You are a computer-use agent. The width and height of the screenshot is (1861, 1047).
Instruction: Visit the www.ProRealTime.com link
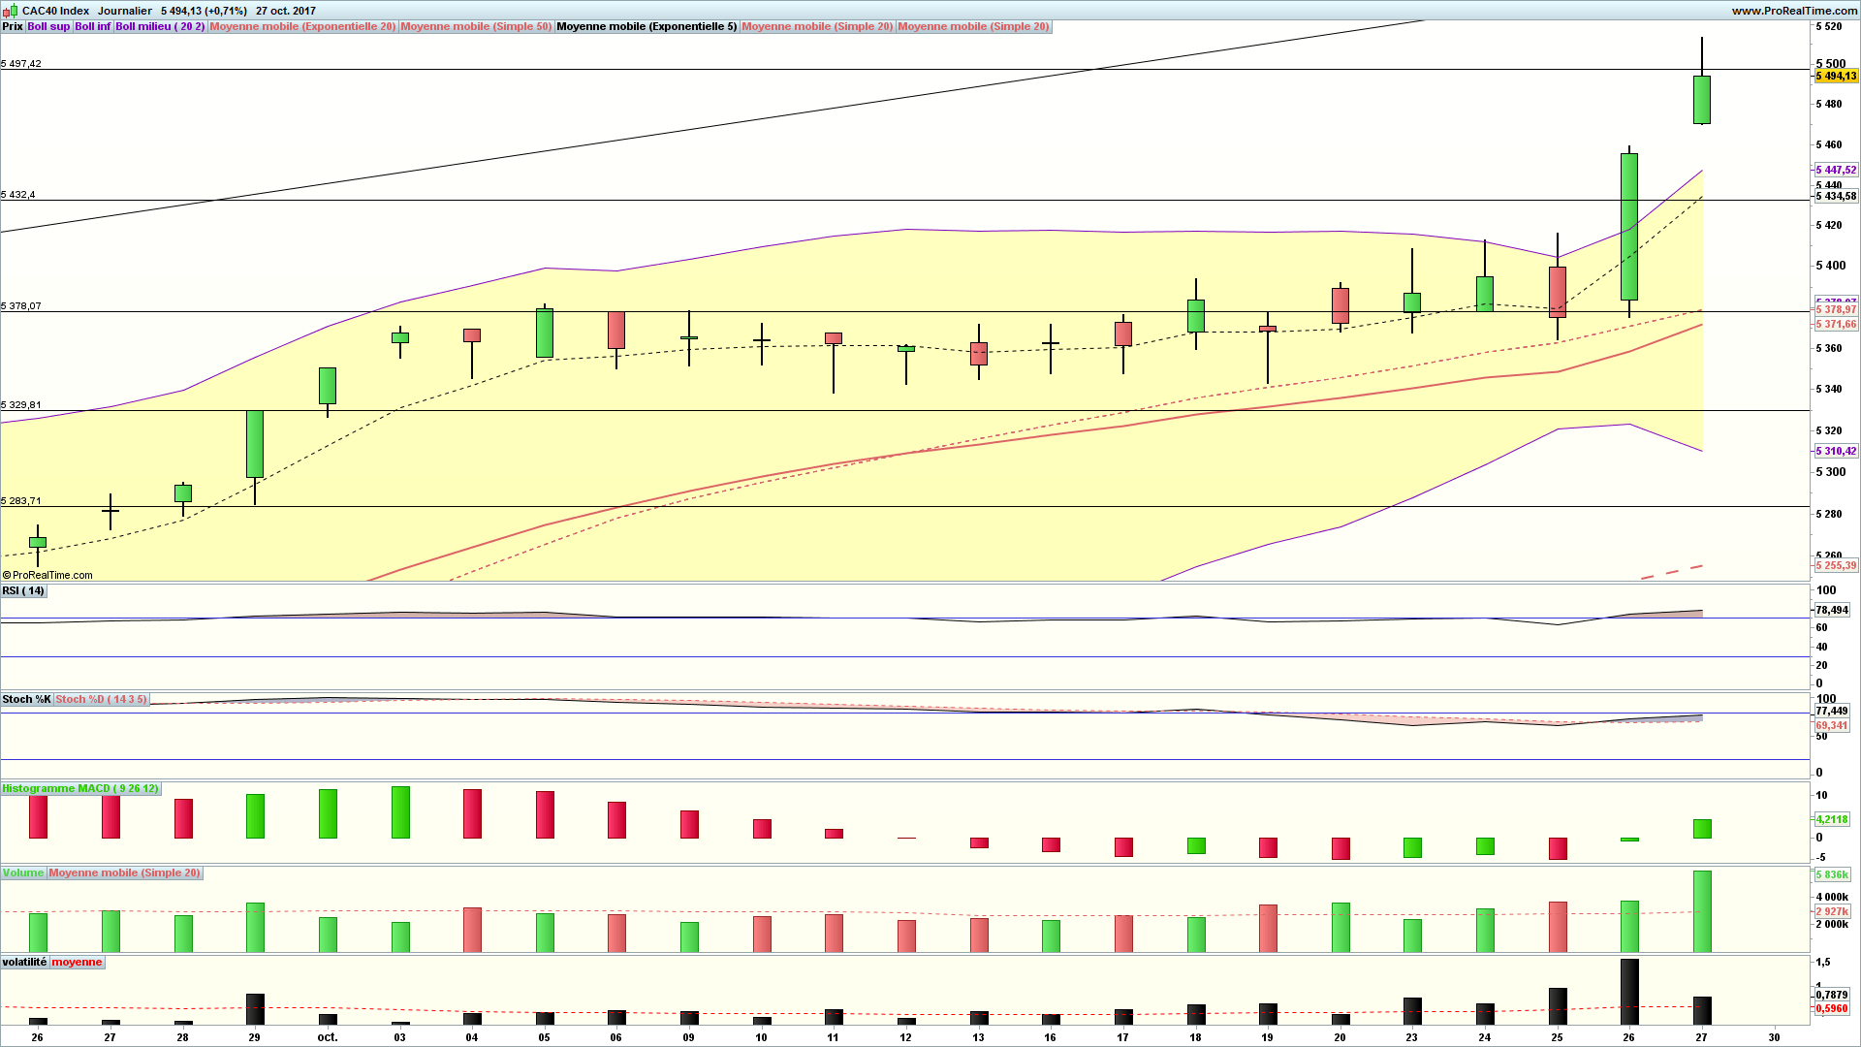(1794, 10)
